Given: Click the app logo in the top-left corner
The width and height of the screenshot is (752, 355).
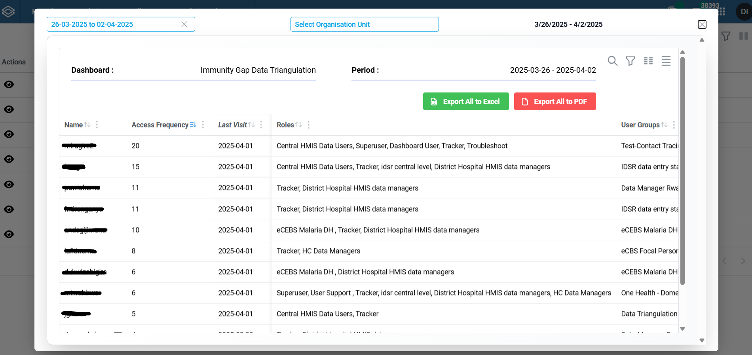Looking at the screenshot, I should 8,12.
